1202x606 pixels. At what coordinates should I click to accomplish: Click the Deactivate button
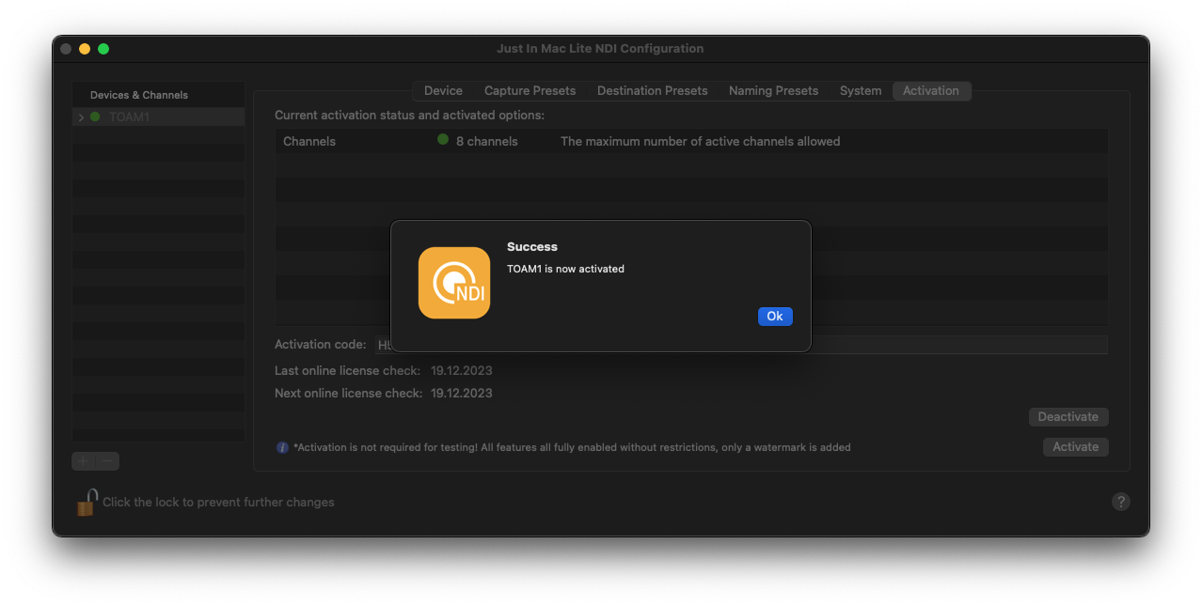point(1068,416)
